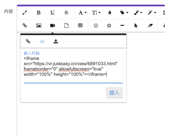Click the eraser clear formatting icon

(150, 25)
